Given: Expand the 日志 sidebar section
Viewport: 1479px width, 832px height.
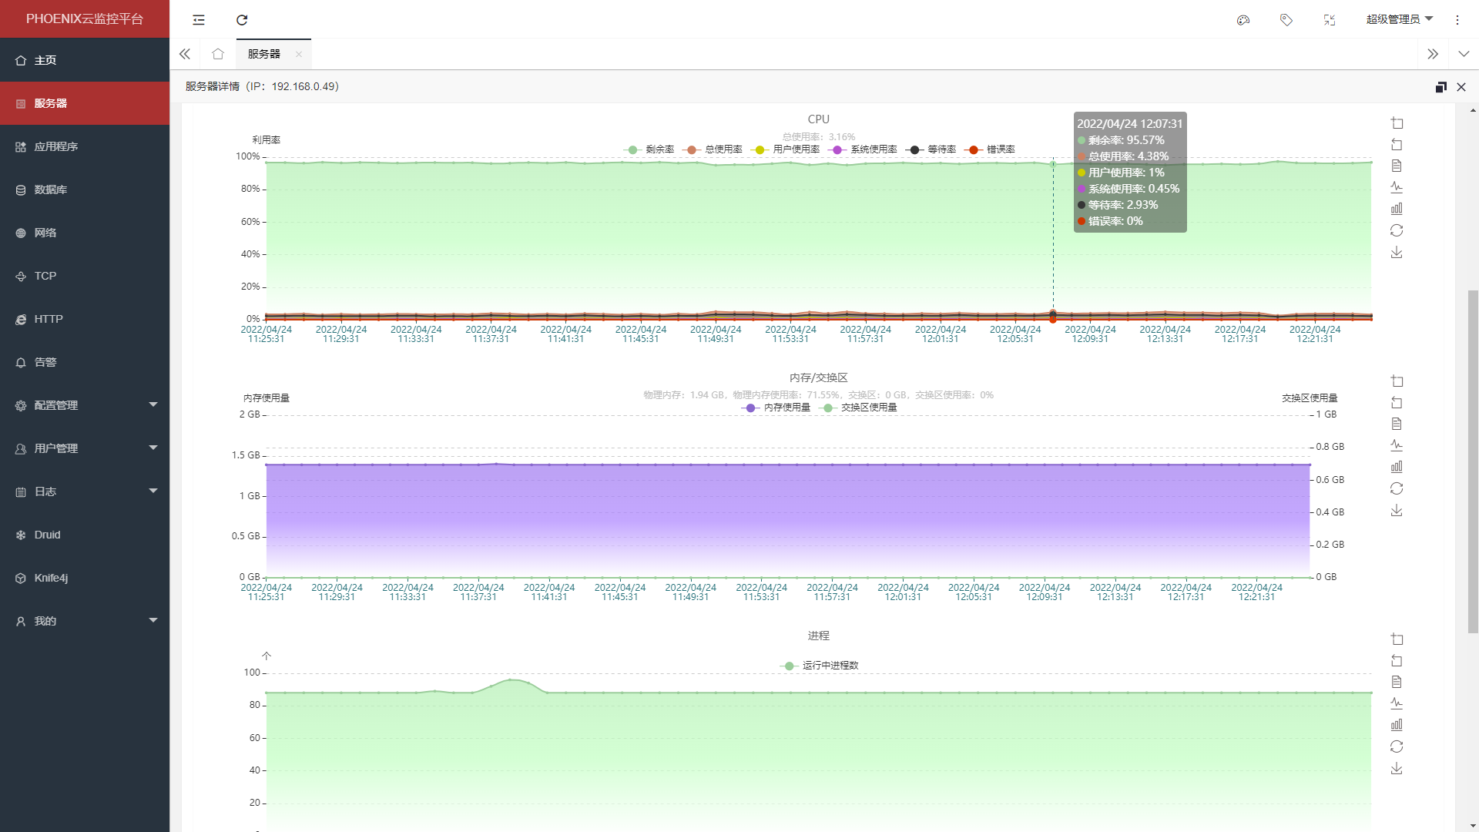Looking at the screenshot, I should coord(85,491).
